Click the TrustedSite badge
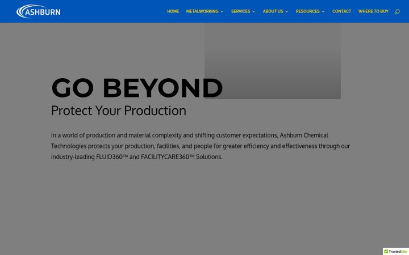Screen dimensions: 409x255 [x=396, y=252]
